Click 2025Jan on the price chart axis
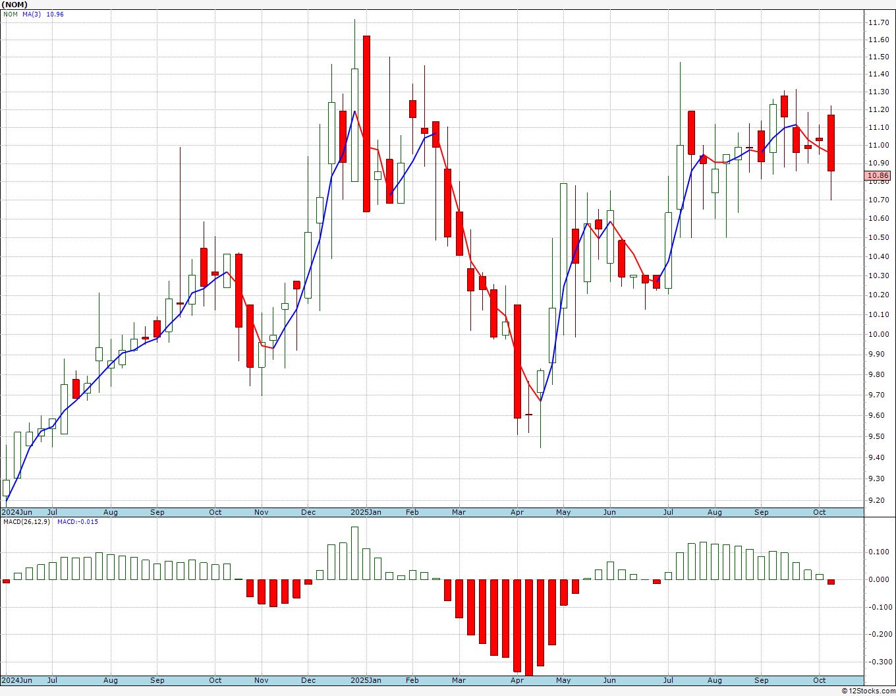896x696 pixels. pos(366,512)
